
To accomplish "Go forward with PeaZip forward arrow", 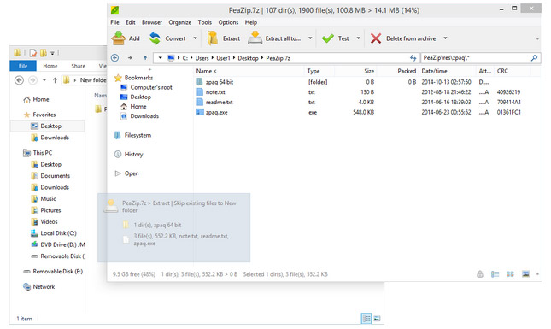I will [x=130, y=57].
